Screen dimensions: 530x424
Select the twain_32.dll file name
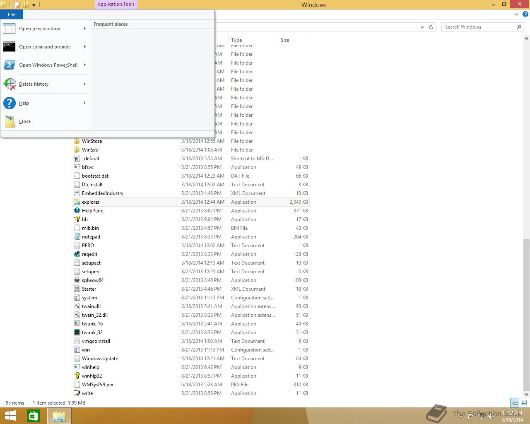pos(95,315)
